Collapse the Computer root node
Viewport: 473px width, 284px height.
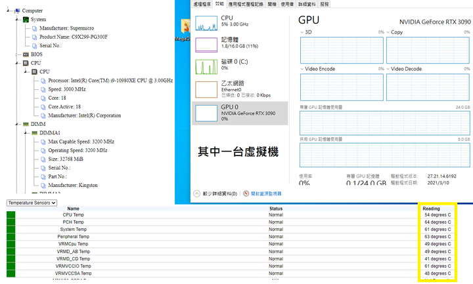click(x=8, y=11)
